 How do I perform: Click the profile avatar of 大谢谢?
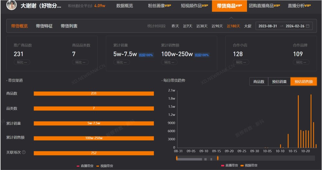click(12, 5)
